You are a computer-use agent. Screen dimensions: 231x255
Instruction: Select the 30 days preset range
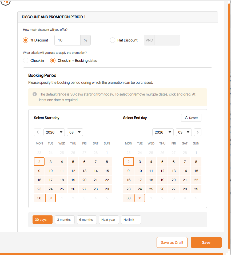click(x=42, y=220)
